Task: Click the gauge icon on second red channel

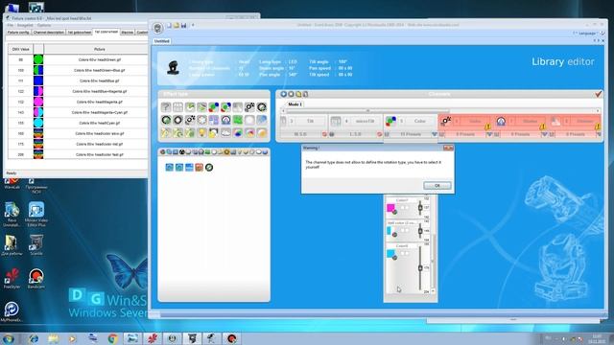Action: click(501, 122)
